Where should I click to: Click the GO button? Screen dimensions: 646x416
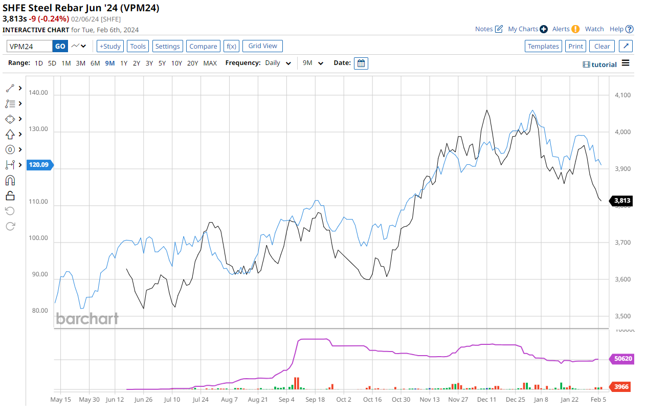(60, 46)
